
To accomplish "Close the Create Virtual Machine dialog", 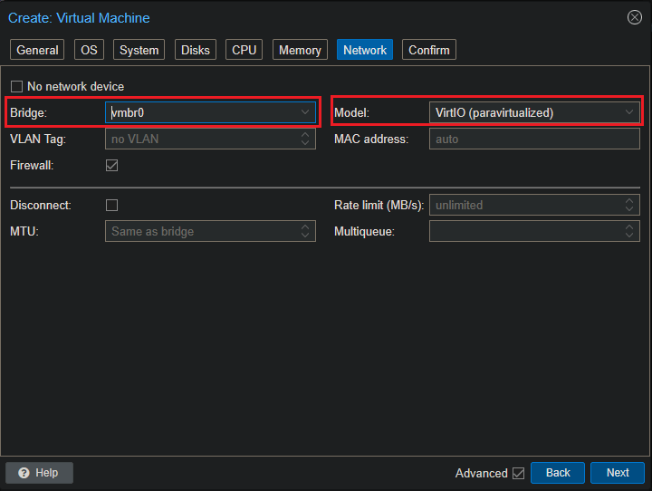I will pyautogui.click(x=634, y=17).
